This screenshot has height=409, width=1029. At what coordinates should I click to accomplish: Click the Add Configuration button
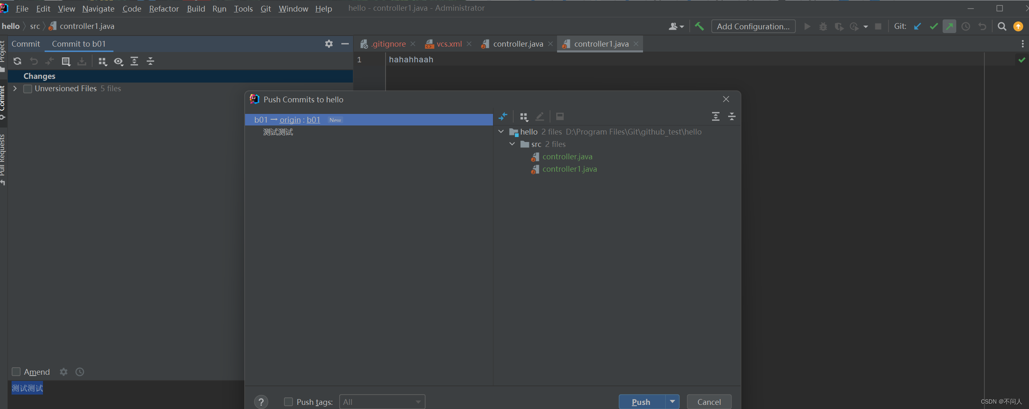[753, 26]
